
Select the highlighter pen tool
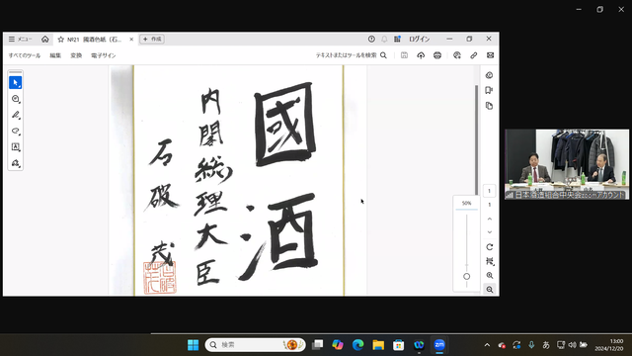(x=16, y=115)
